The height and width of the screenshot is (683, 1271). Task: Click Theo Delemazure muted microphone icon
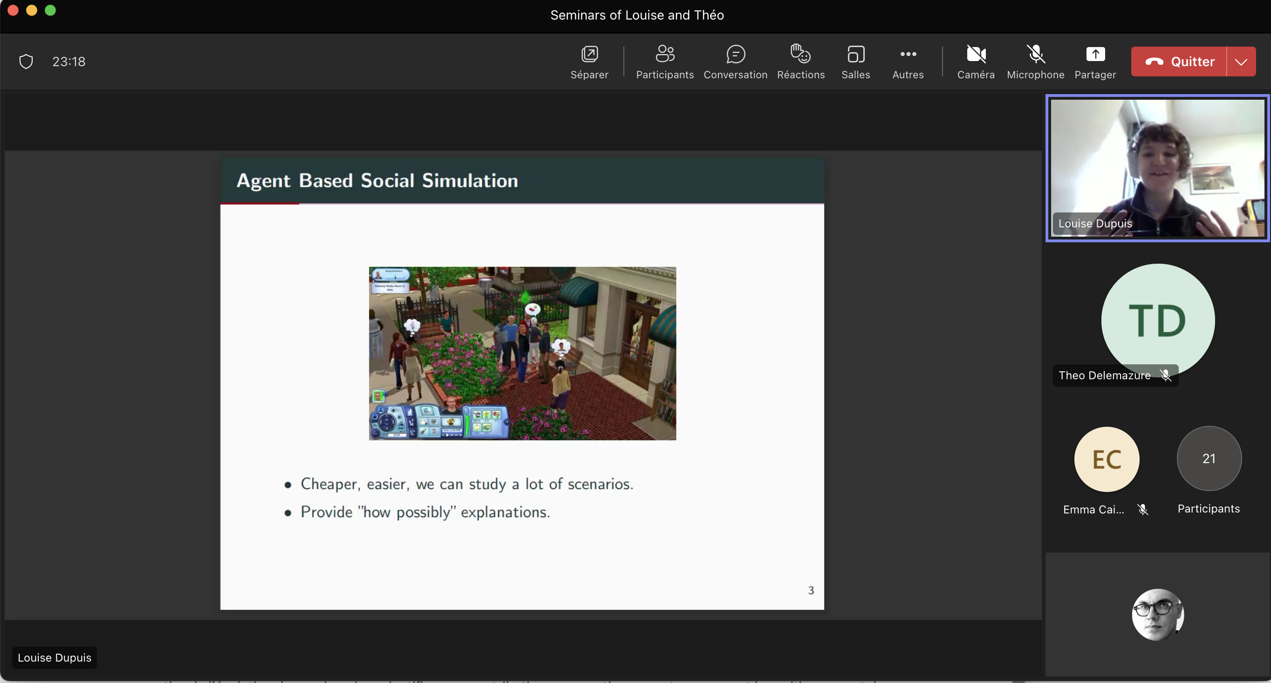1165,376
